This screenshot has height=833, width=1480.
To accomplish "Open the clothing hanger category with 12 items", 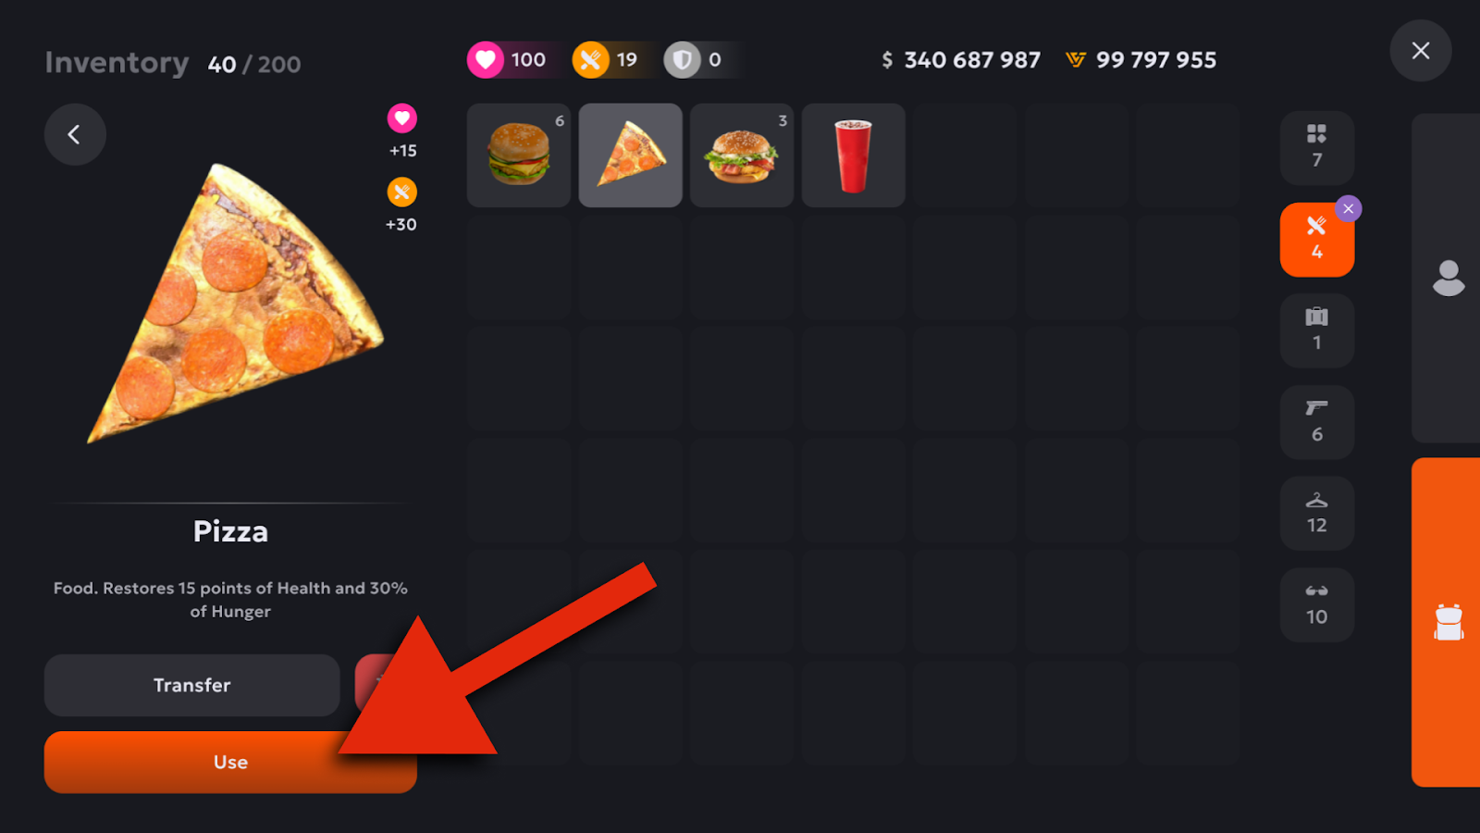I will 1317,514.
